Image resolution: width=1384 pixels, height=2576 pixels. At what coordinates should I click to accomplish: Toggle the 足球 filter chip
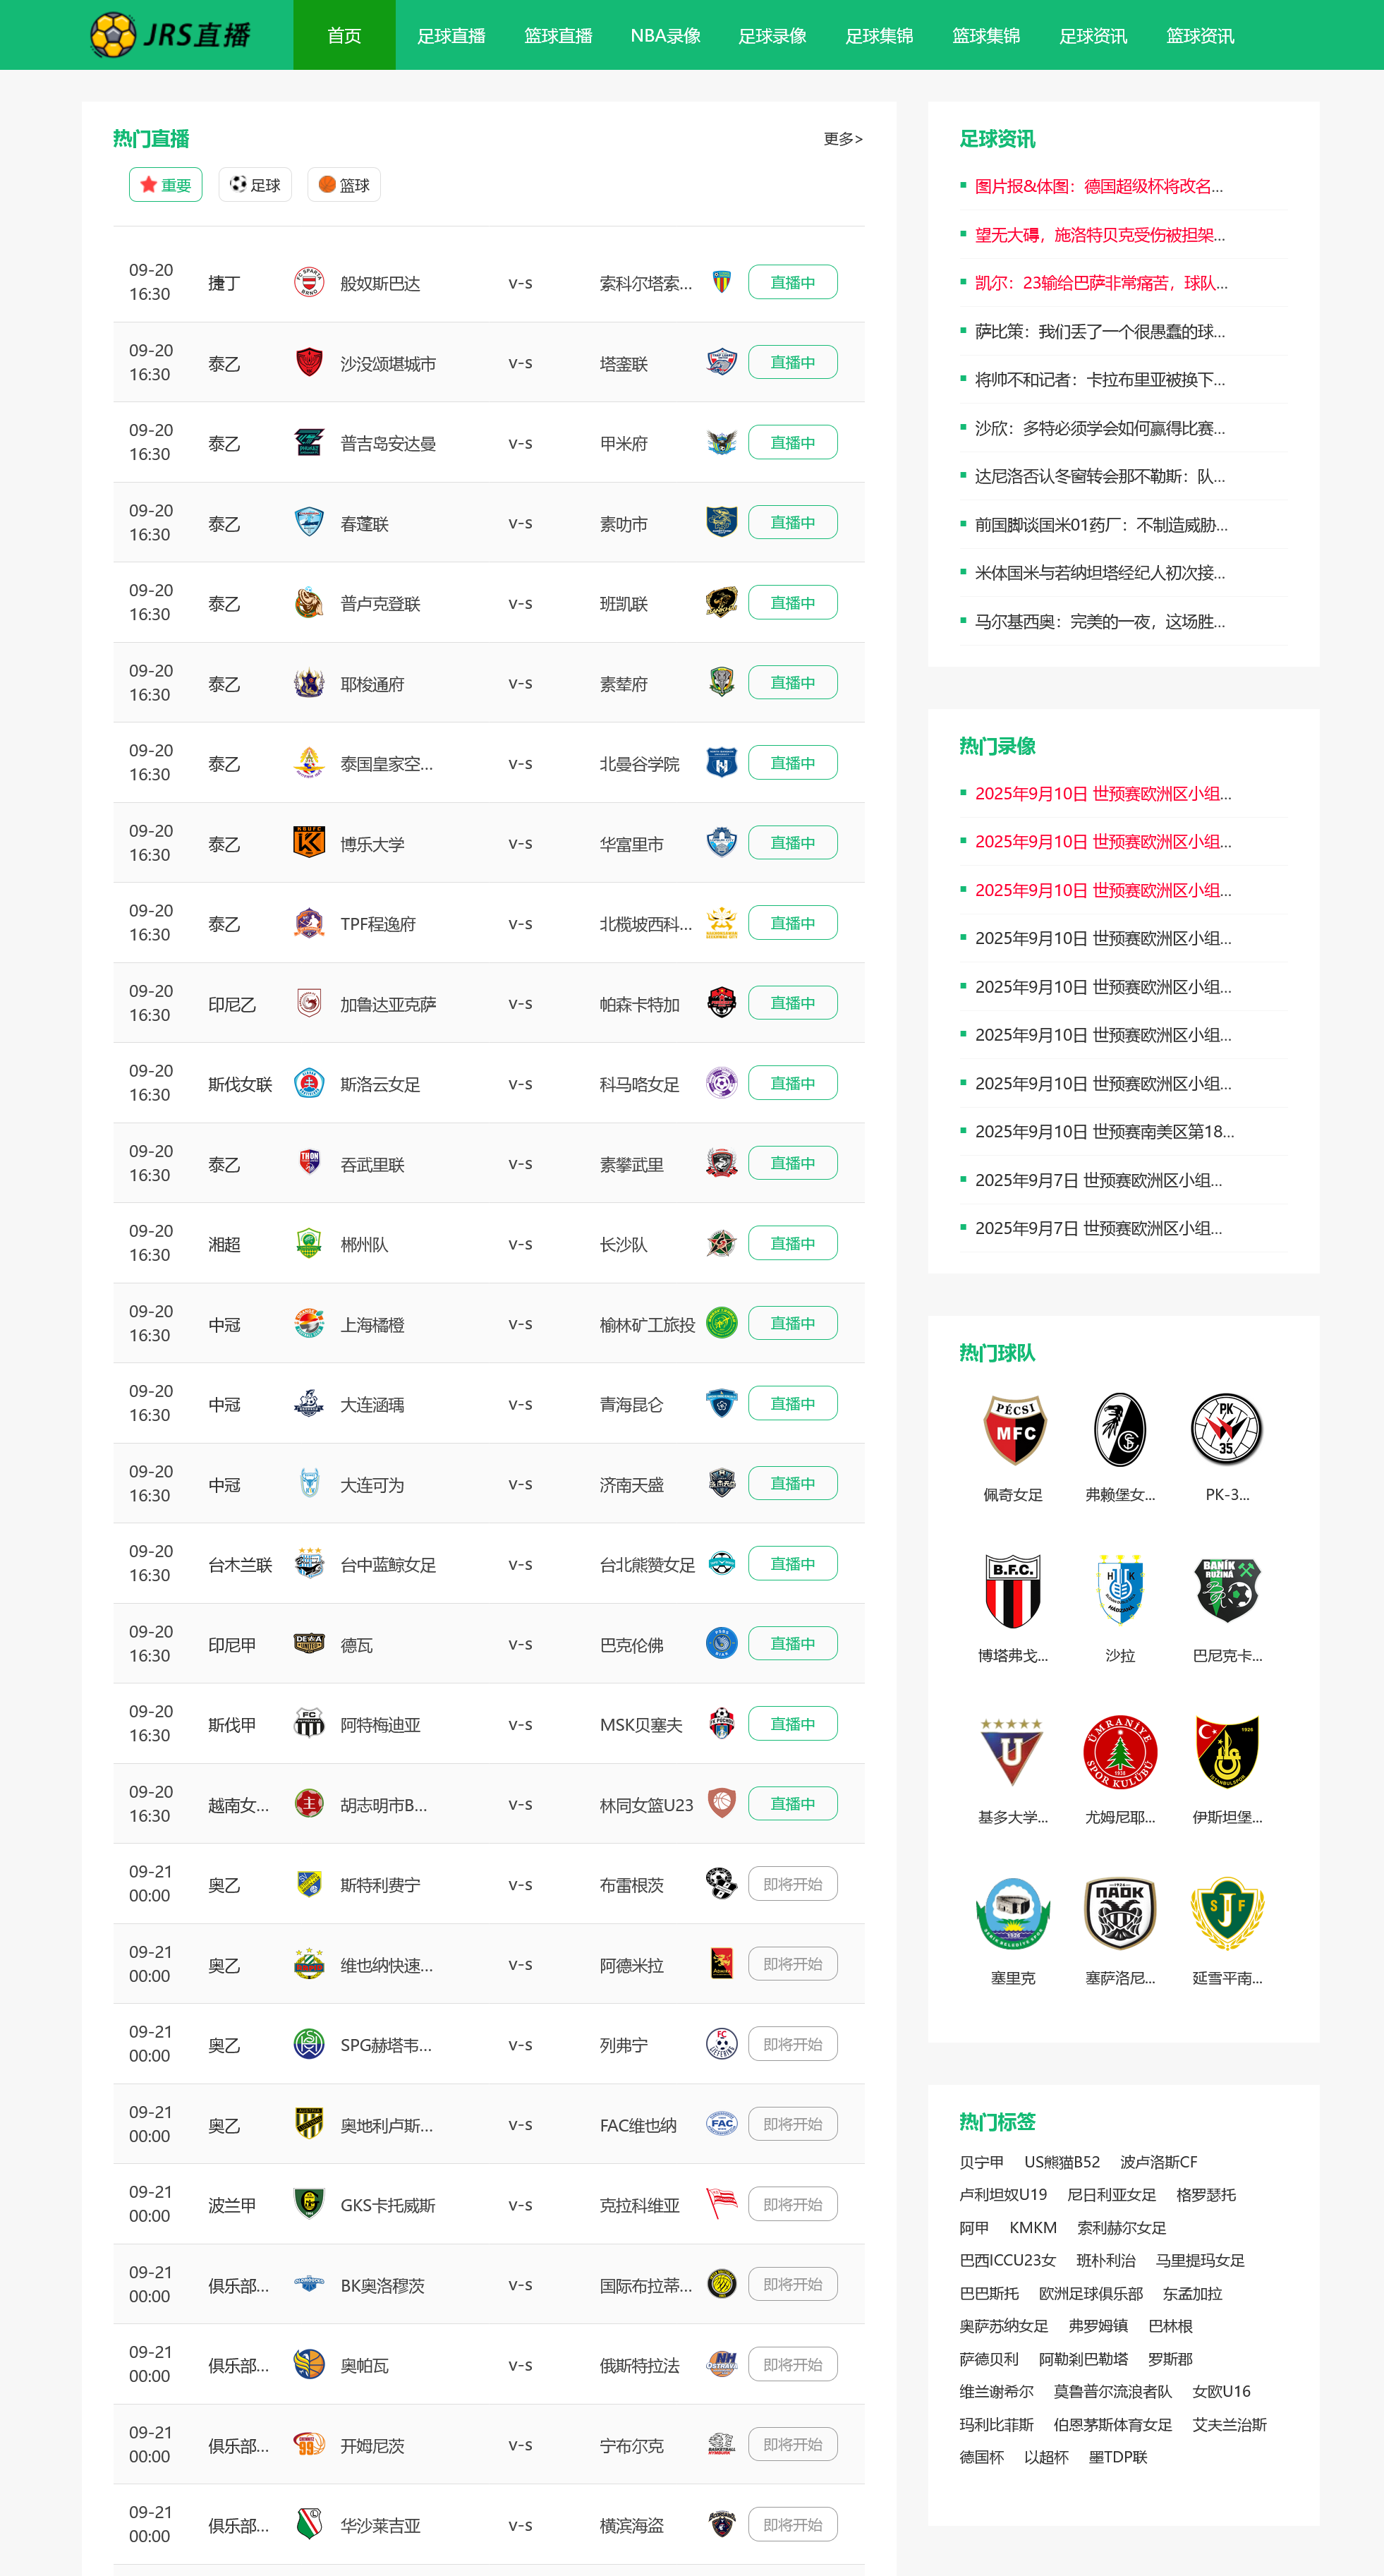pos(255,185)
